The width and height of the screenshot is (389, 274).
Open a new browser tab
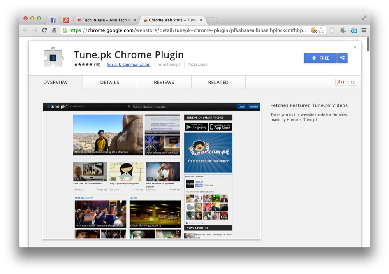pyautogui.click(x=211, y=20)
